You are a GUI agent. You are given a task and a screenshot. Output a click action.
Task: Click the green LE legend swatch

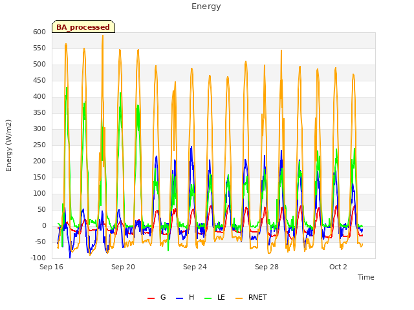pyautogui.click(x=208, y=298)
